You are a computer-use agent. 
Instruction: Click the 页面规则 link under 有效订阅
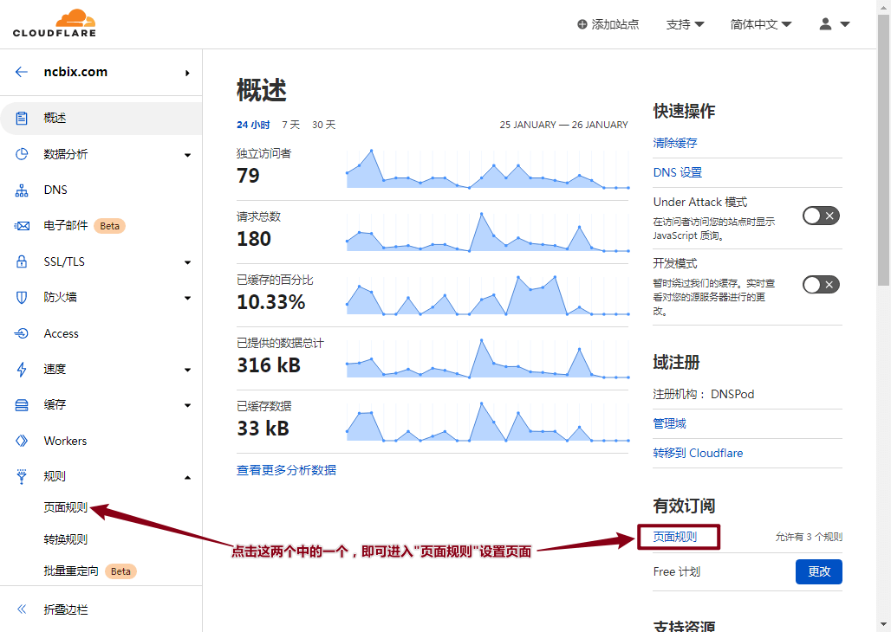coord(675,537)
